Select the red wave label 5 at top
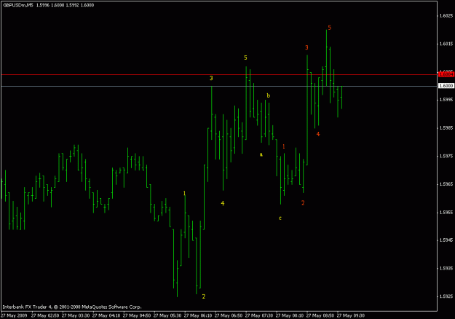Screen dimensions: 455x319 click(x=329, y=28)
